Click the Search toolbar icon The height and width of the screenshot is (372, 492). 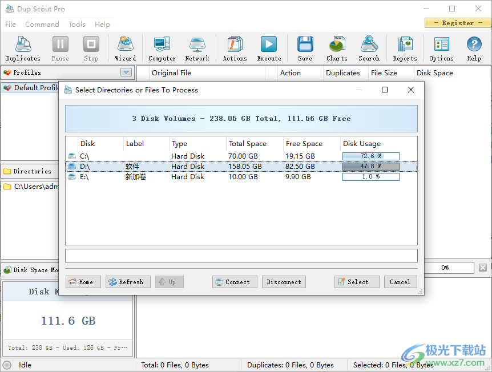coord(369,48)
